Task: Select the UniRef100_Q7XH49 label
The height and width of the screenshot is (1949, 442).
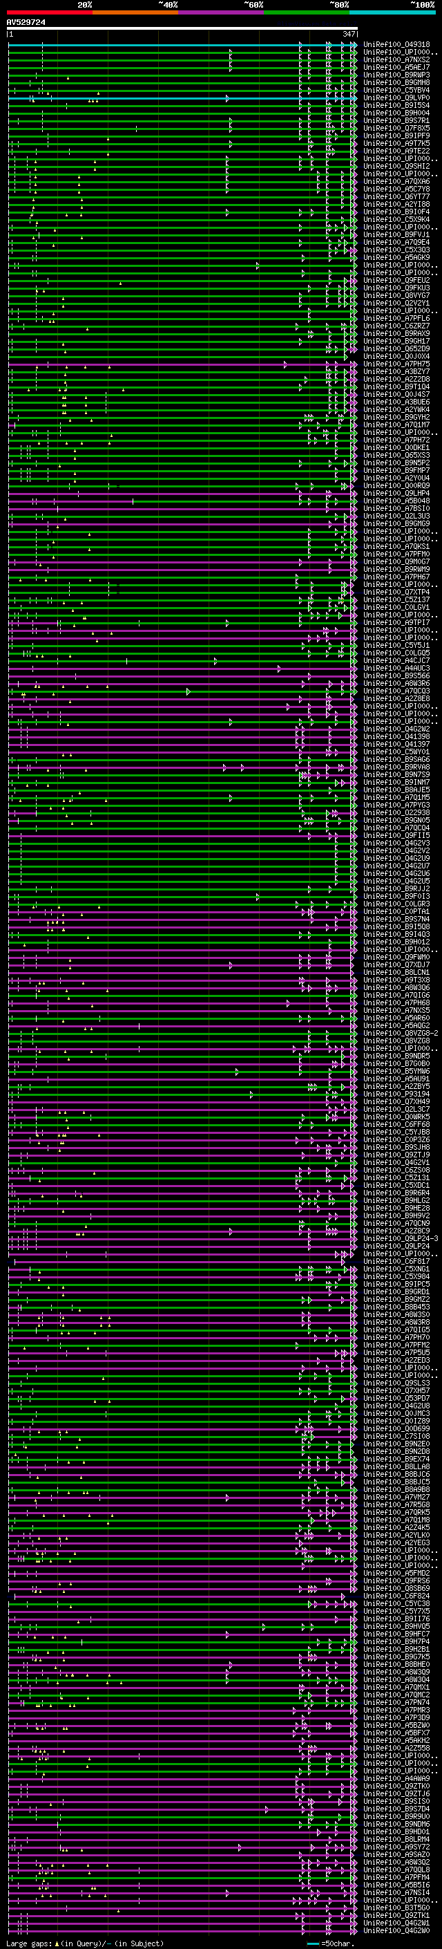Action: [x=396, y=1101]
